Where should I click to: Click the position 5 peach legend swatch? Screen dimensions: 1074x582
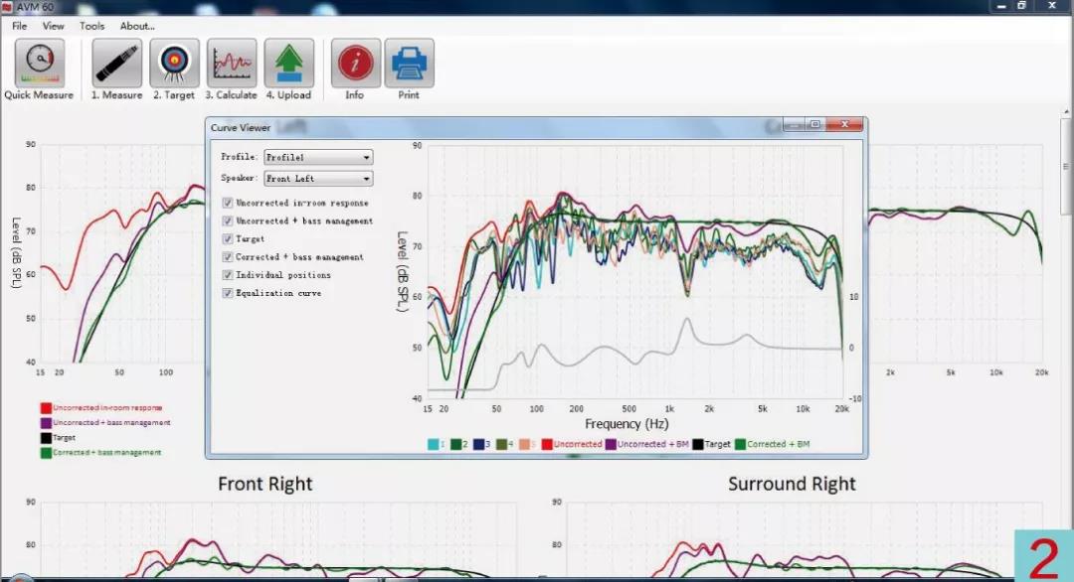(525, 445)
